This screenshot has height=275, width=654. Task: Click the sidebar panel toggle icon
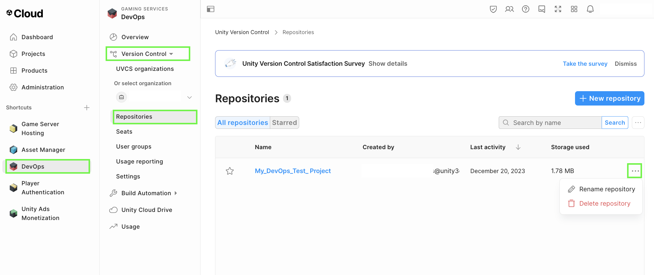211,9
